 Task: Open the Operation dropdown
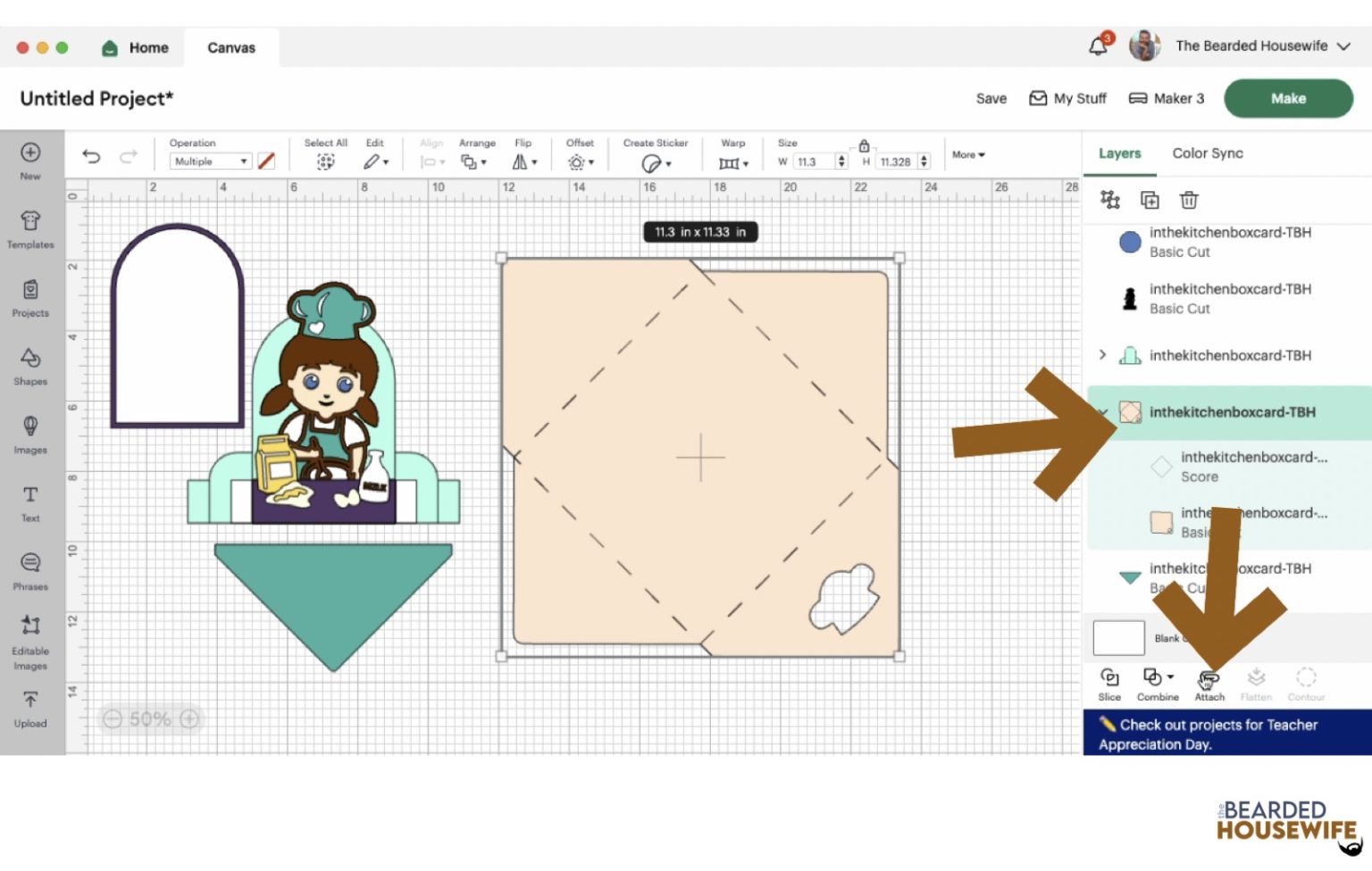coord(211,162)
